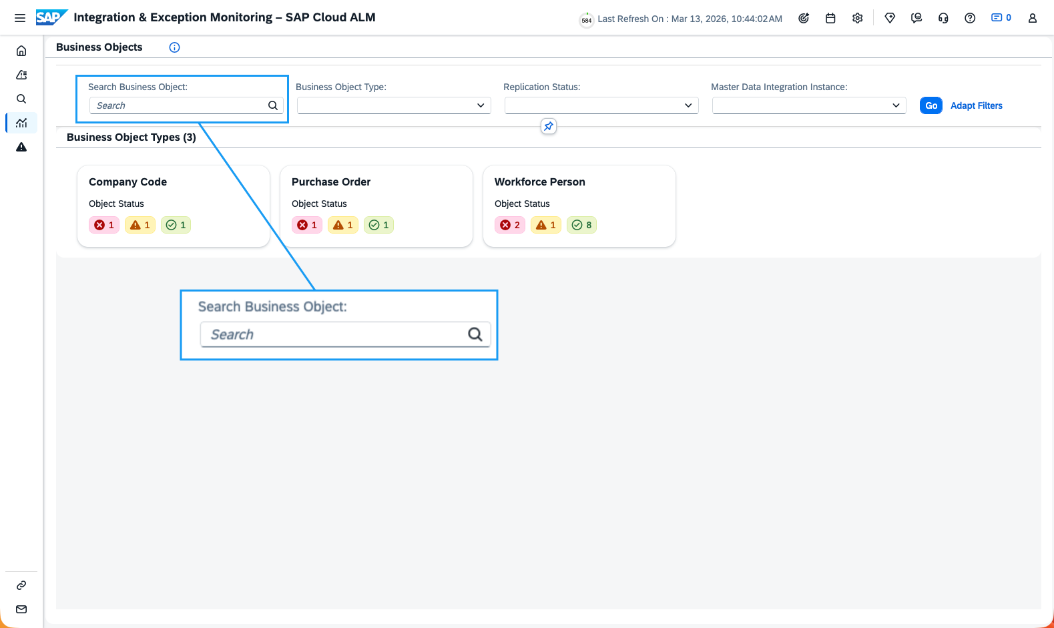
Task: Open the Purchase Order card
Action: (331, 182)
